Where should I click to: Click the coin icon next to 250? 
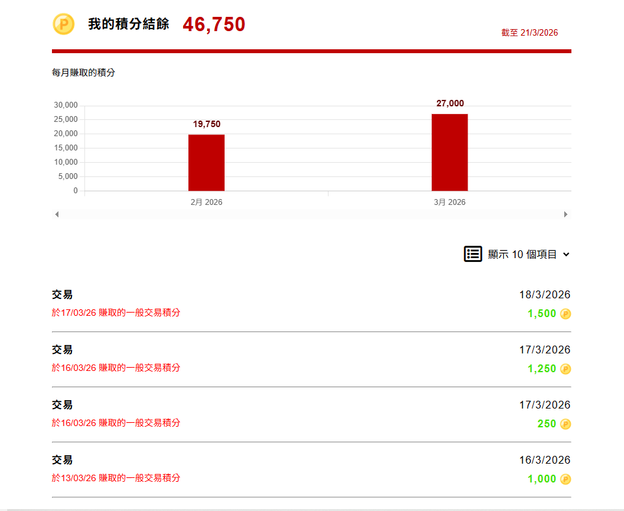566,424
